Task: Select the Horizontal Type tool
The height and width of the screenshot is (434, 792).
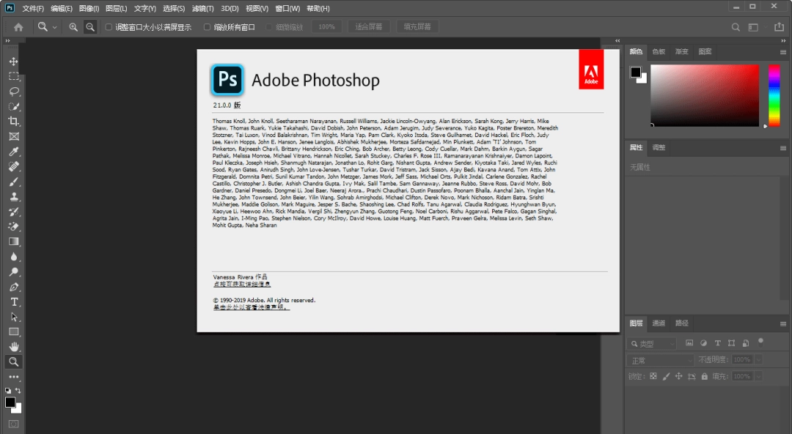Action: 14,301
